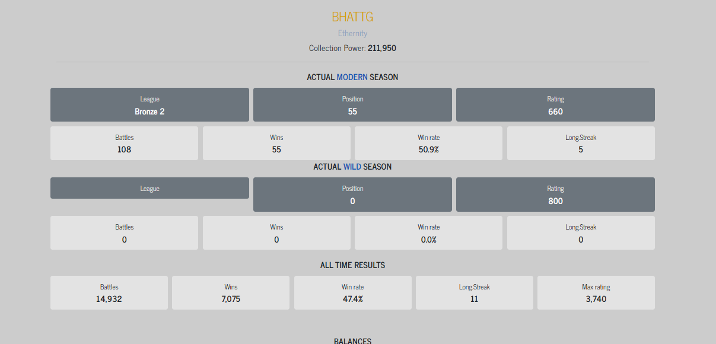Click the Max rating 3,740 tile
Screen dimensions: 716x344
pos(596,292)
